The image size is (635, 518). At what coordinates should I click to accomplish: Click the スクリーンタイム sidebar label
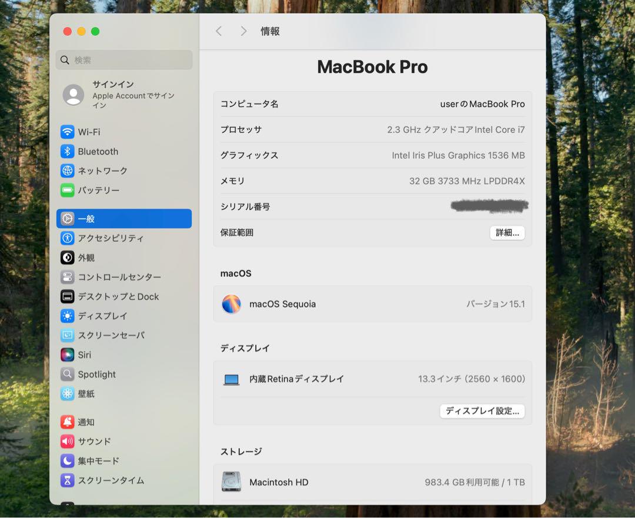[x=111, y=480]
